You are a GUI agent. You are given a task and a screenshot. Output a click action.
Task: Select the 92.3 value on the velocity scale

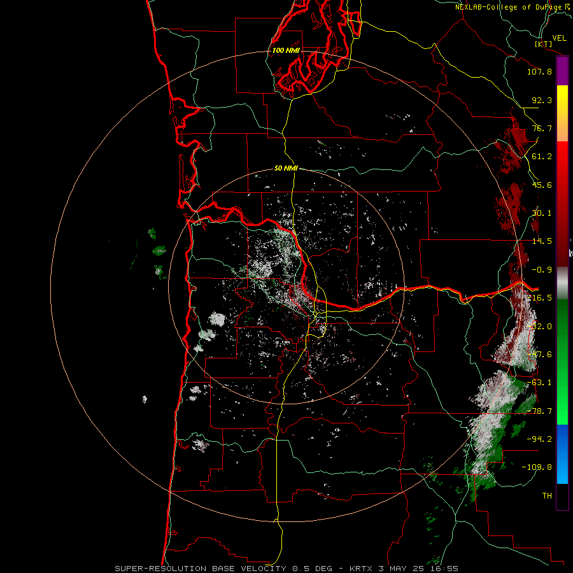click(542, 100)
